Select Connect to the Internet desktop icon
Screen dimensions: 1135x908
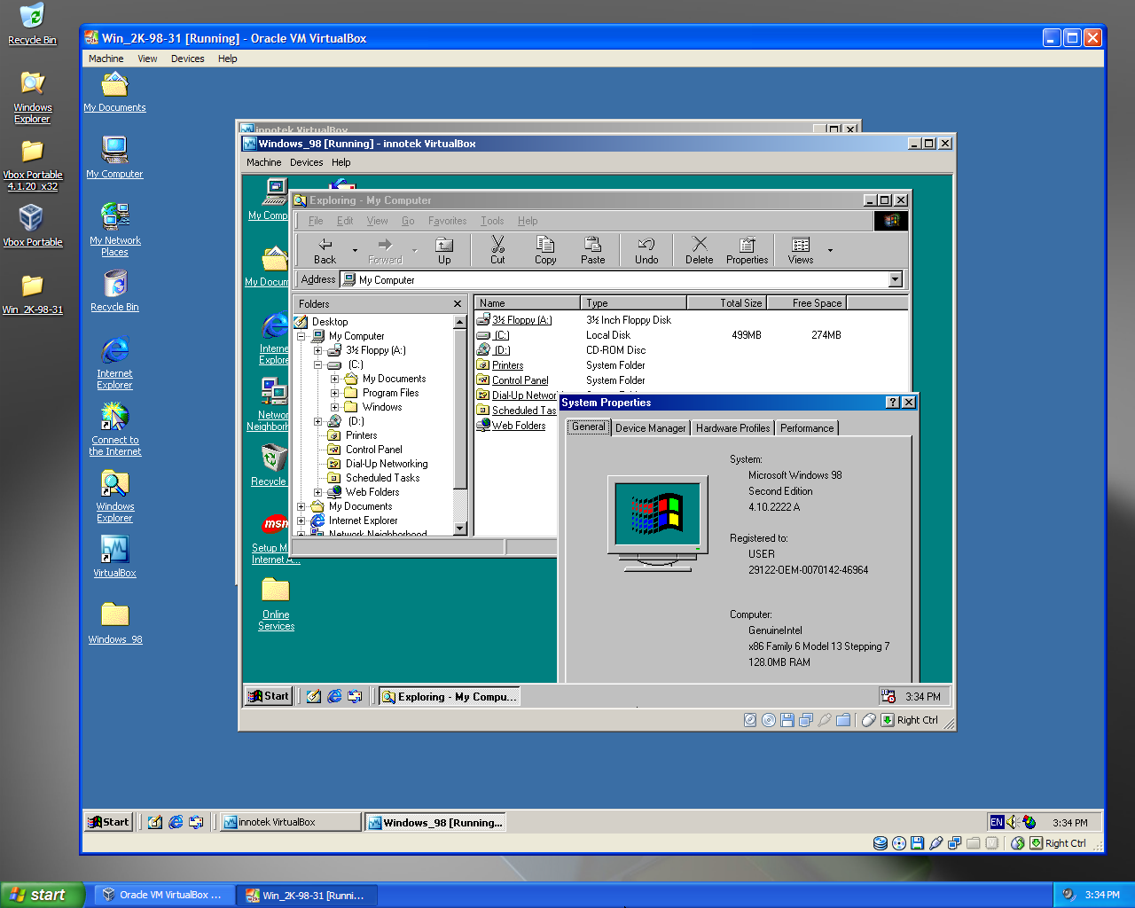(x=114, y=429)
